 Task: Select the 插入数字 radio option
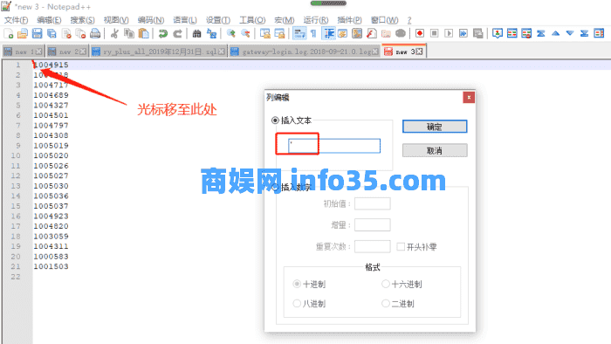(x=276, y=187)
